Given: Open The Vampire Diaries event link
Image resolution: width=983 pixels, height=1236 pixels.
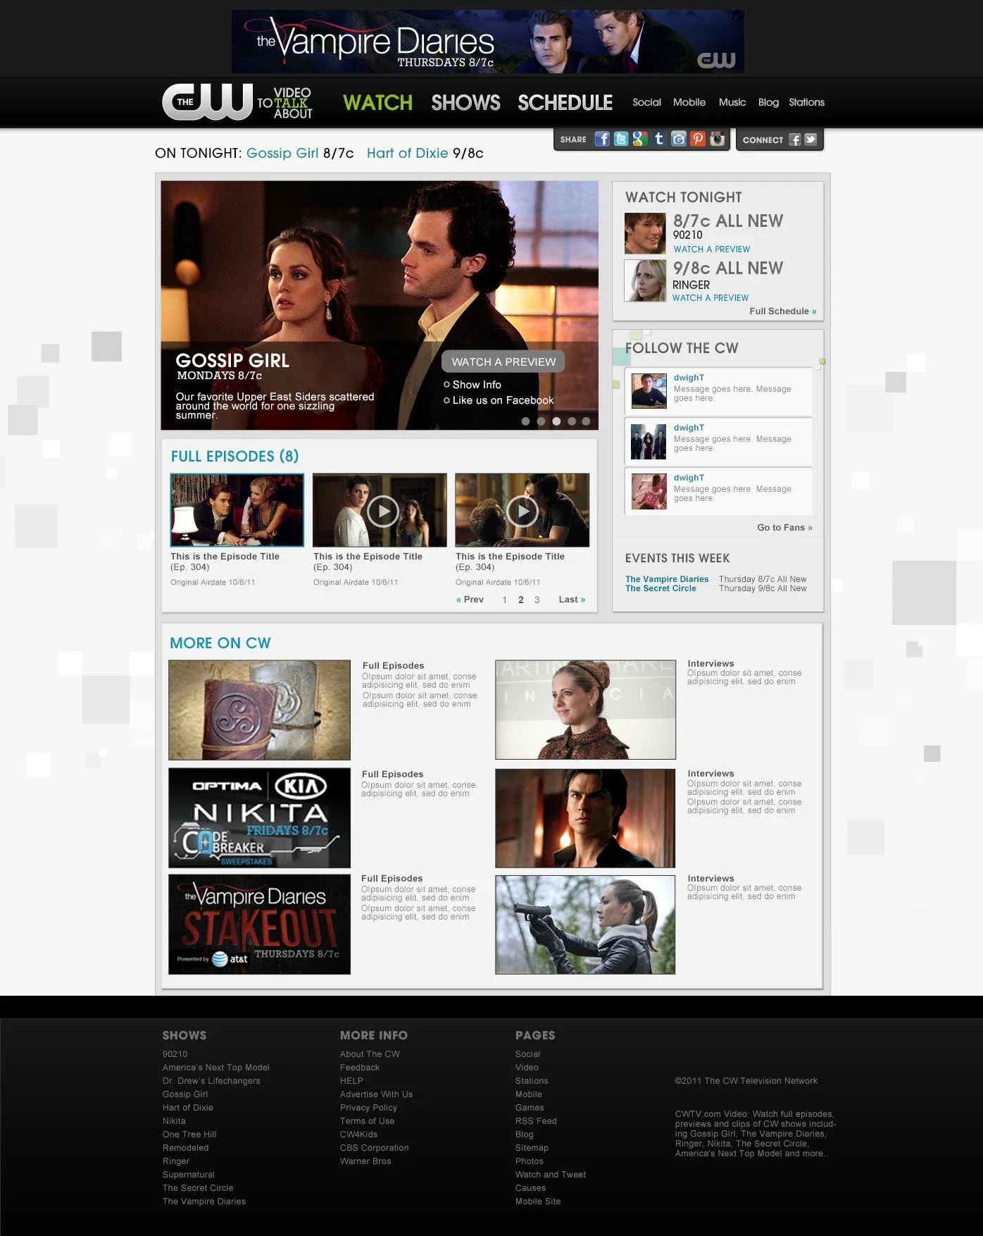Looking at the screenshot, I should pos(667,579).
